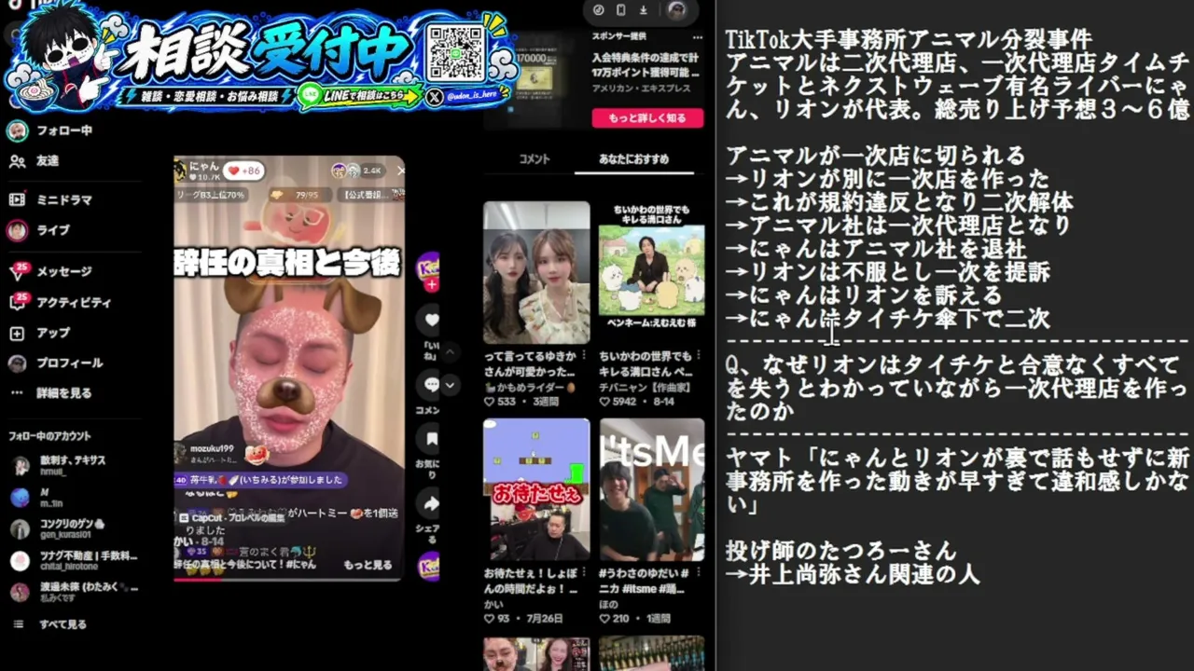Open the ItsMe recommended video thumbnail

tap(652, 489)
